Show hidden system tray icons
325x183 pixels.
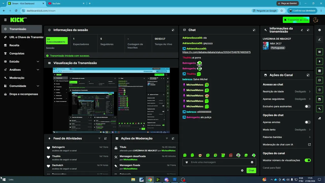tap(271, 180)
